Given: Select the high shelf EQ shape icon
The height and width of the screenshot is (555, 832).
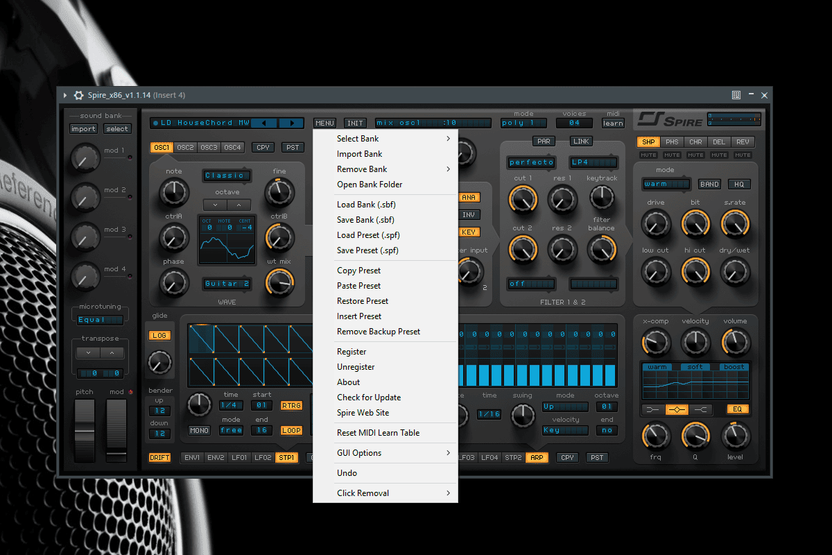Looking at the screenshot, I should 701,409.
